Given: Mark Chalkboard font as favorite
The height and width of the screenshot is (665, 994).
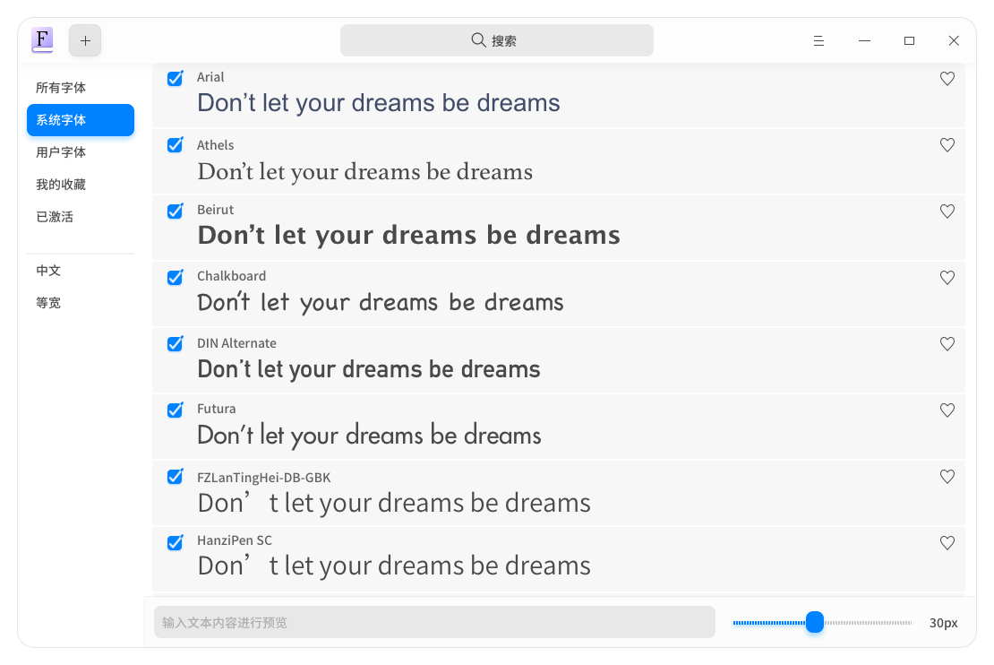Looking at the screenshot, I should (x=947, y=278).
